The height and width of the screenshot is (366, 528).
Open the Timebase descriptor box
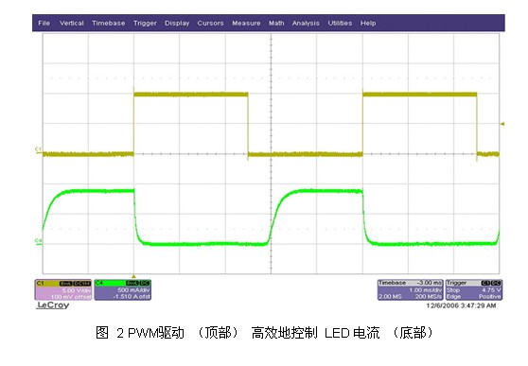(410, 289)
